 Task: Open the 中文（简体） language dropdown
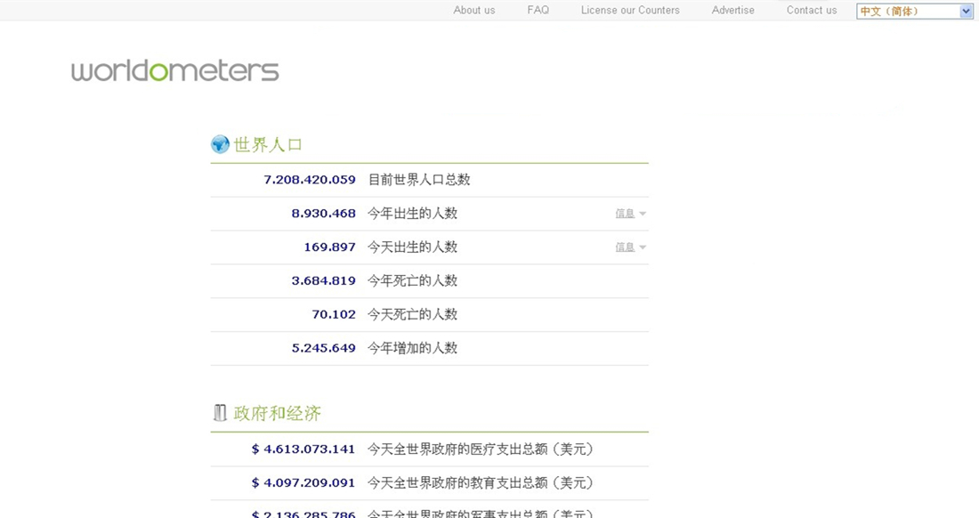coord(915,12)
